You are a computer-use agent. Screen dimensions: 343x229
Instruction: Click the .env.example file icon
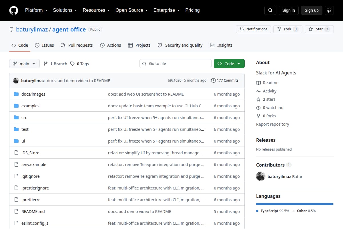click(16, 165)
